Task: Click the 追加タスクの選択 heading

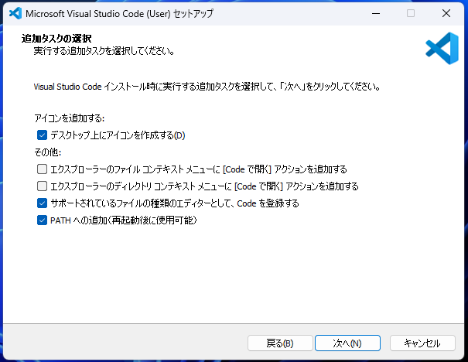Action: [56, 39]
